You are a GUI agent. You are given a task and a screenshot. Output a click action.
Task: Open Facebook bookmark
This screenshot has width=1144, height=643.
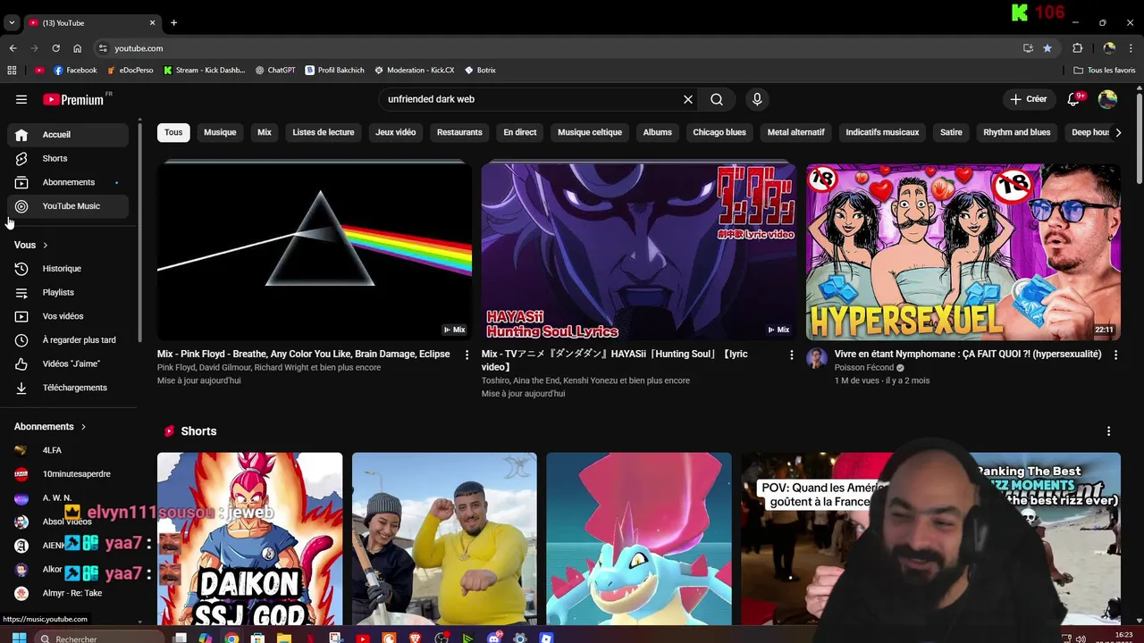click(x=75, y=70)
